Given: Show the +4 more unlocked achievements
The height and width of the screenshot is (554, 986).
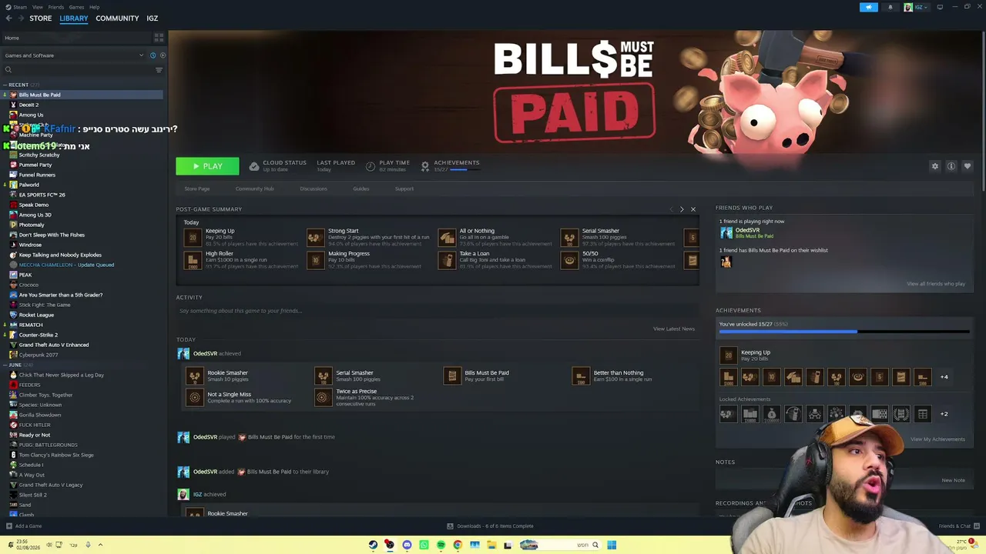Looking at the screenshot, I should (944, 377).
